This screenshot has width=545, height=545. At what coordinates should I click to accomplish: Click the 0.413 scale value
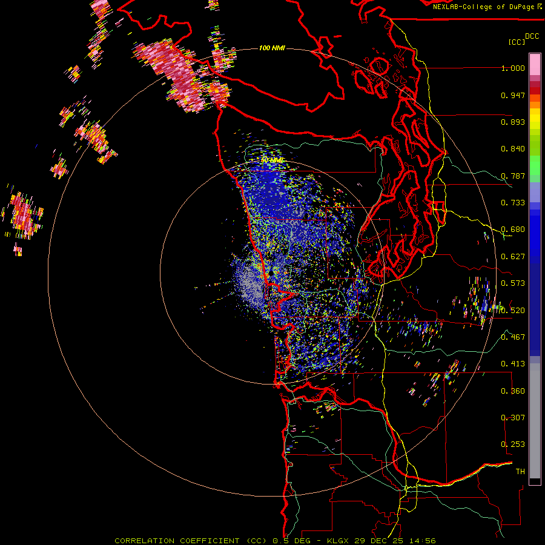pyautogui.click(x=513, y=364)
